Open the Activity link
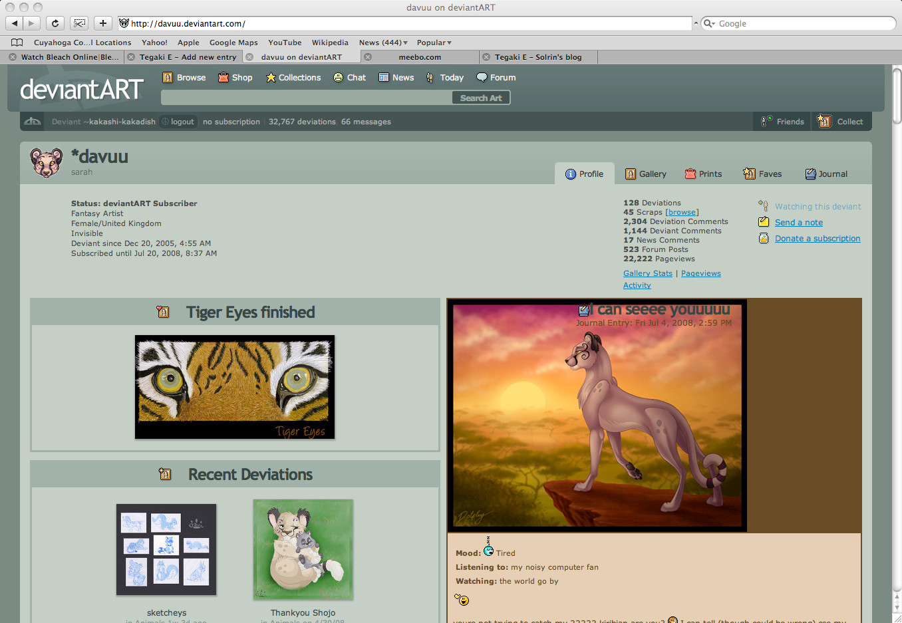The image size is (902, 623). (x=637, y=285)
